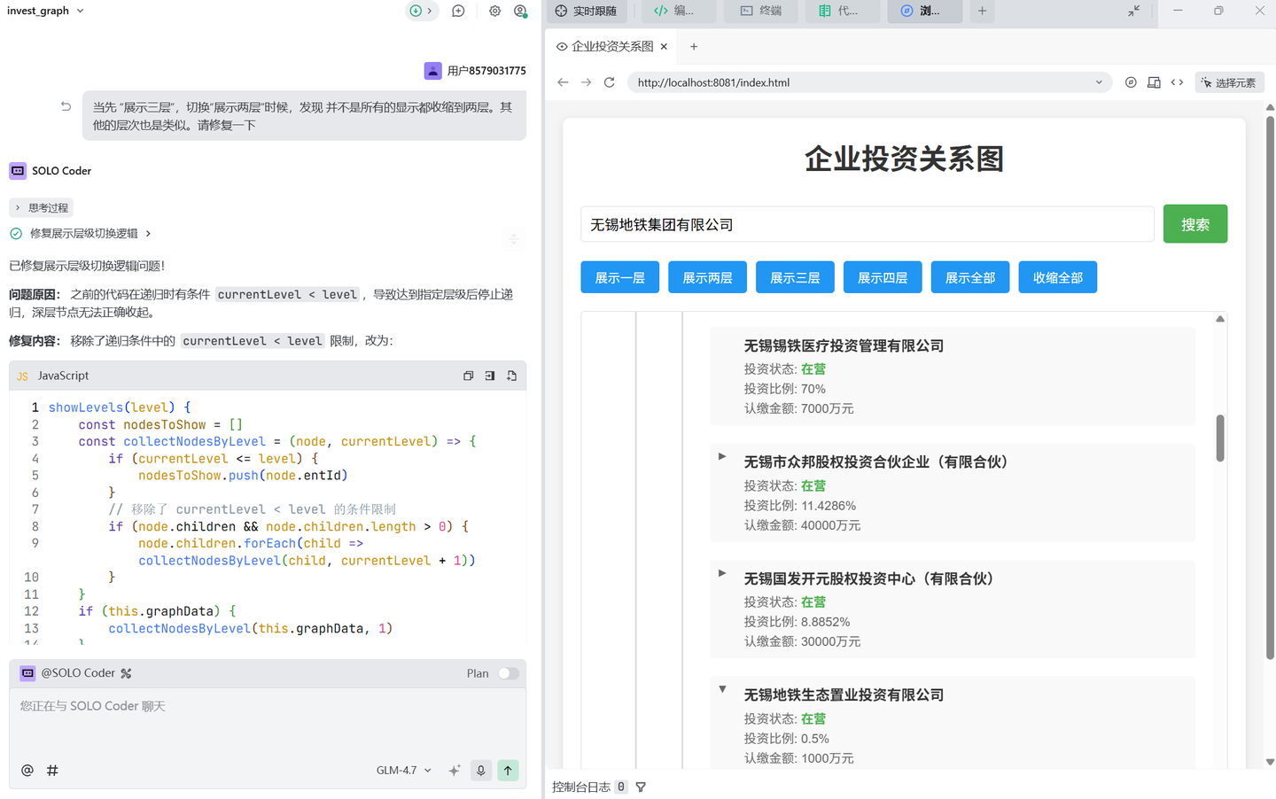Click the company name search field
Image resolution: width=1276 pixels, height=799 pixels.
[x=868, y=224]
